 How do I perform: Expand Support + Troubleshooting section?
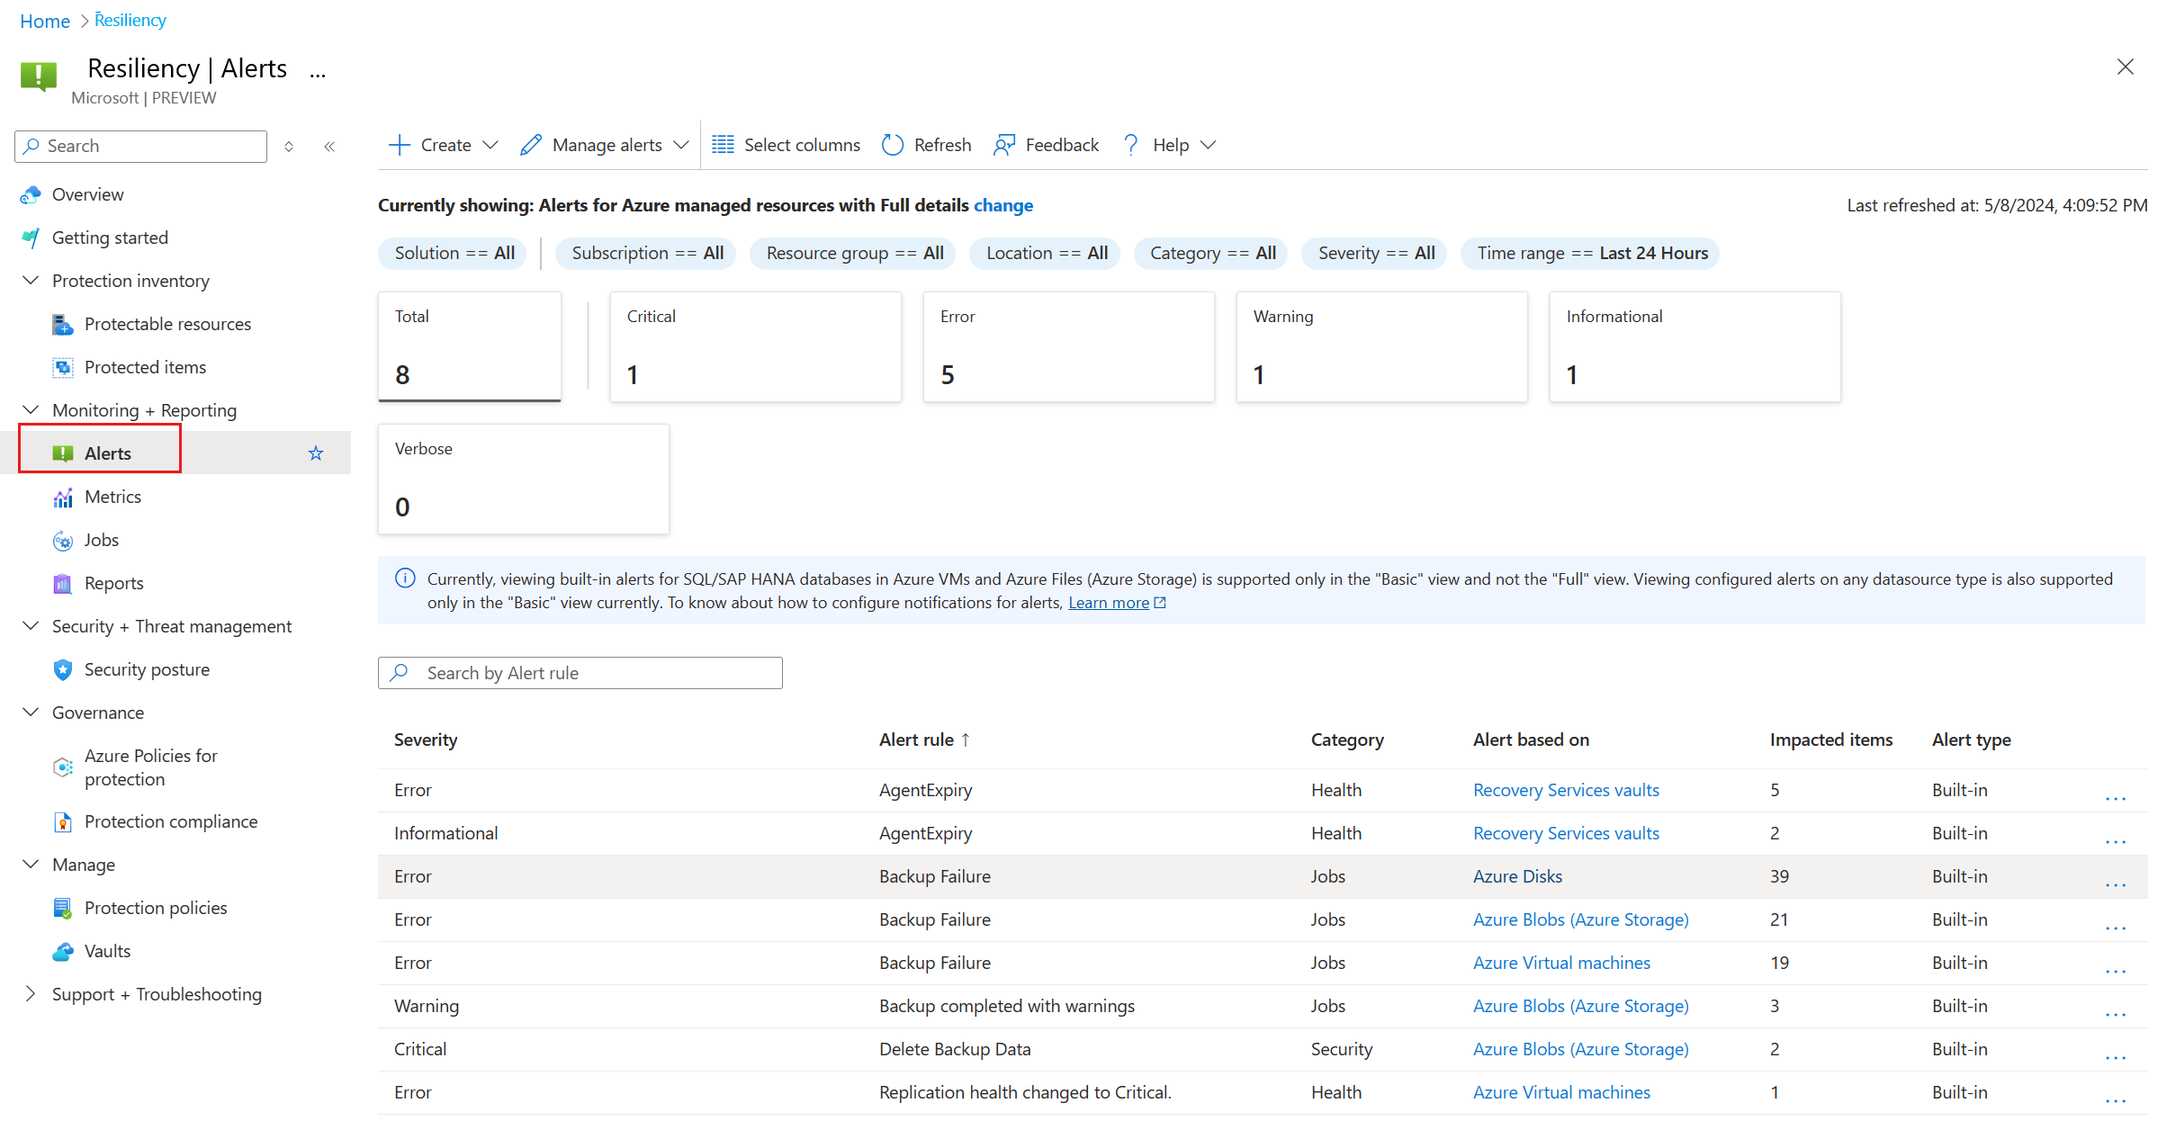[x=156, y=994]
